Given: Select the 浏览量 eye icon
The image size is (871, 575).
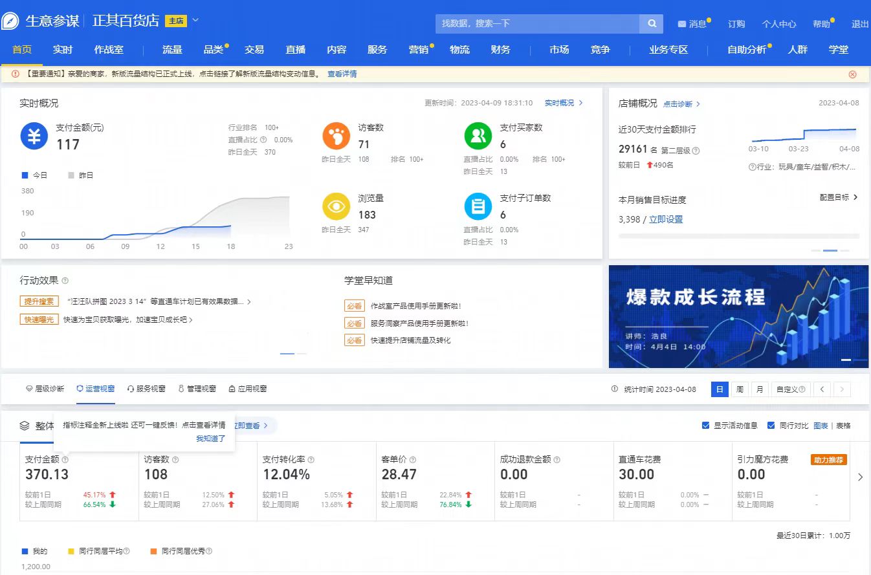Looking at the screenshot, I should pyautogui.click(x=336, y=207).
